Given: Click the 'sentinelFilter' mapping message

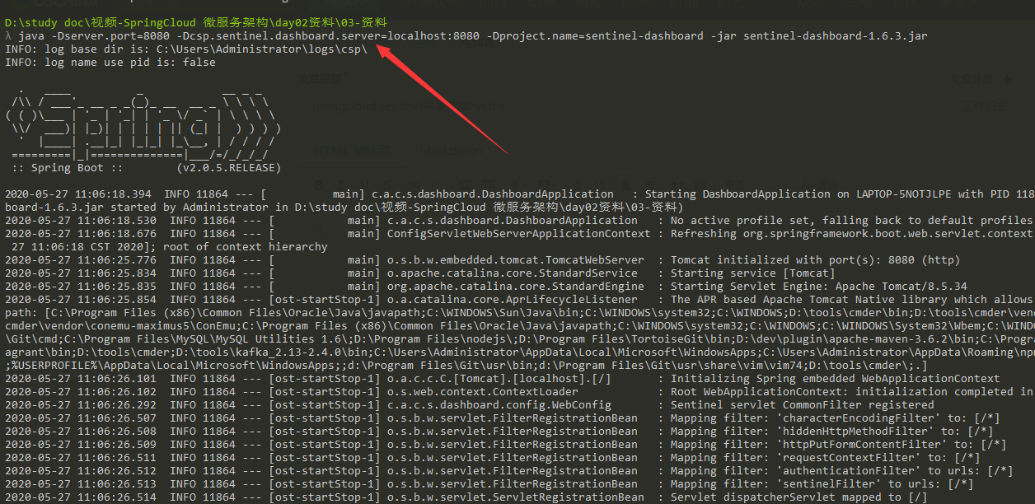Looking at the screenshot, I should 822,484.
